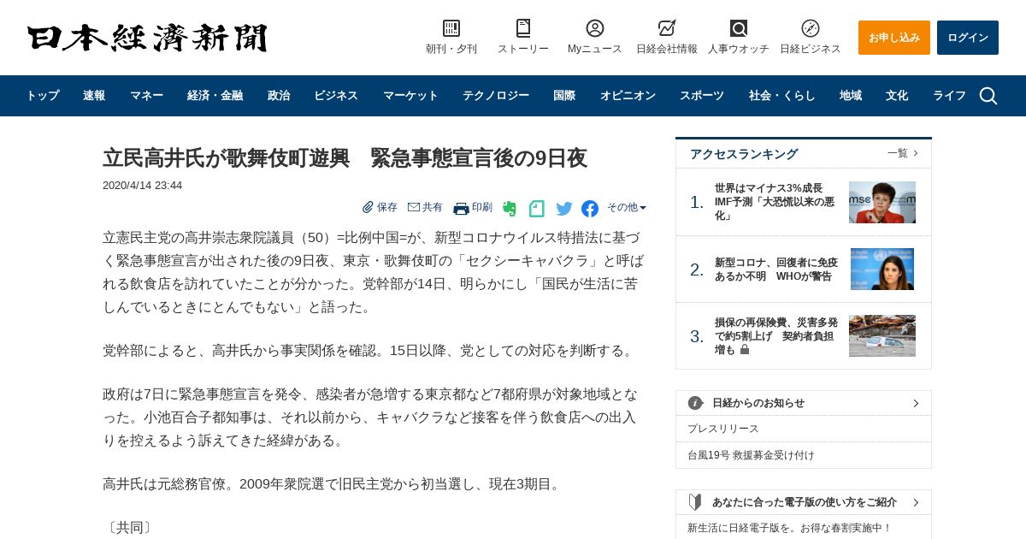Open the オピニオン navigation tab
This screenshot has width=1026, height=539.
[628, 96]
